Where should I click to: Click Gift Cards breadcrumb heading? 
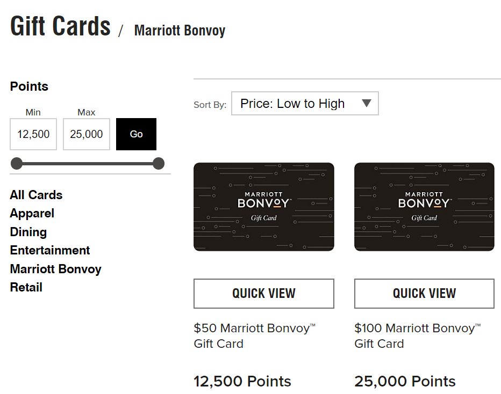click(x=60, y=26)
